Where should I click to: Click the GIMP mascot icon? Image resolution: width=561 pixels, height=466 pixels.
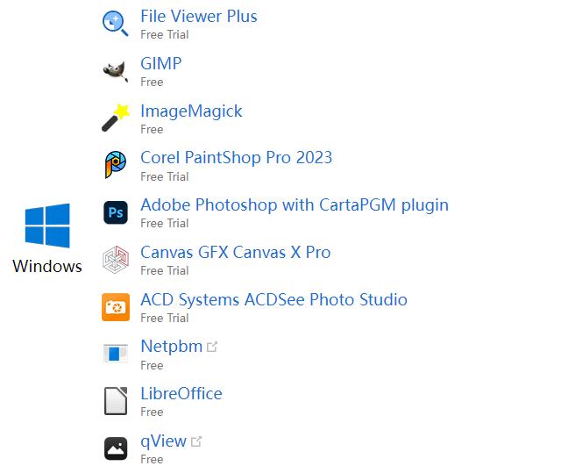[x=116, y=70]
